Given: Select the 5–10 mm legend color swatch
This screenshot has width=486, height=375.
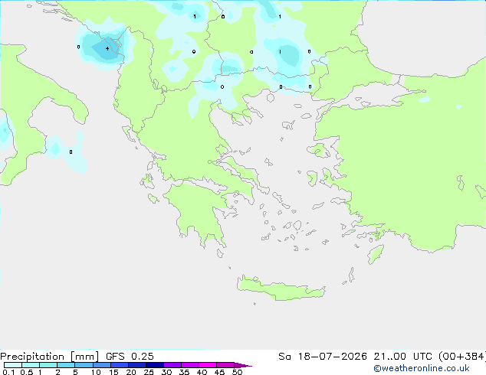Looking at the screenshot, I should (84, 365).
